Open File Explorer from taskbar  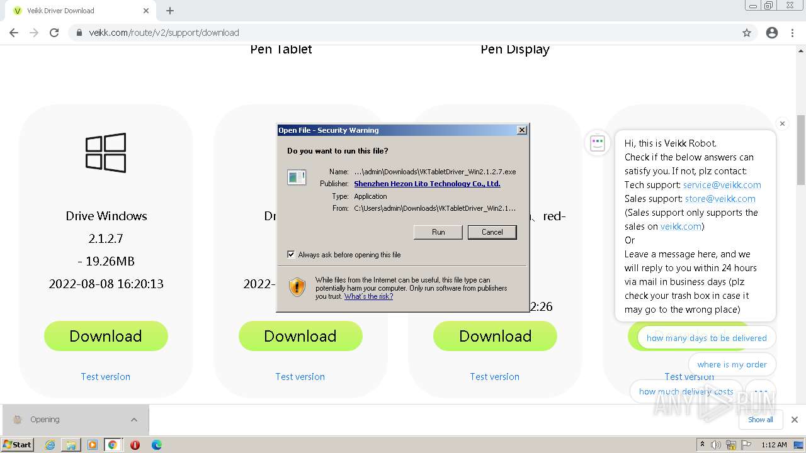(71, 445)
